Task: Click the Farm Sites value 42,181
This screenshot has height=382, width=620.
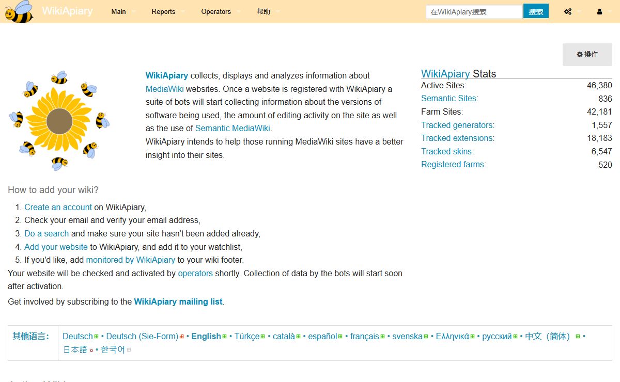Action: [599, 112]
